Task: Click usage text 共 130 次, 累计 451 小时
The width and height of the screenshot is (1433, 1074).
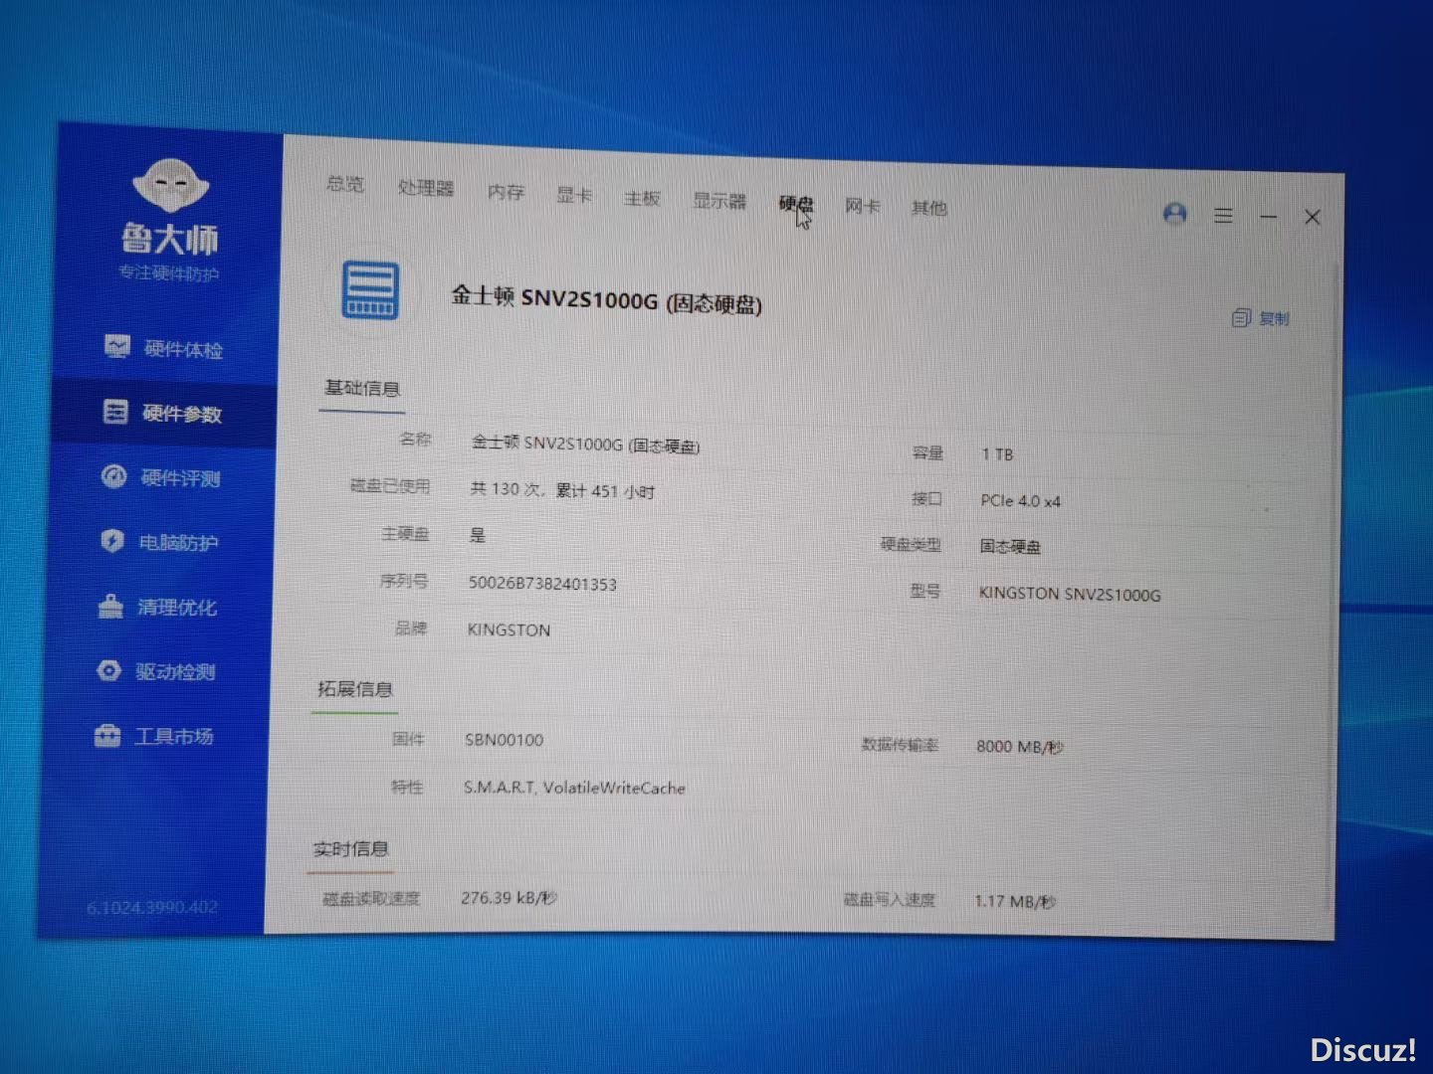Action: [x=562, y=490]
